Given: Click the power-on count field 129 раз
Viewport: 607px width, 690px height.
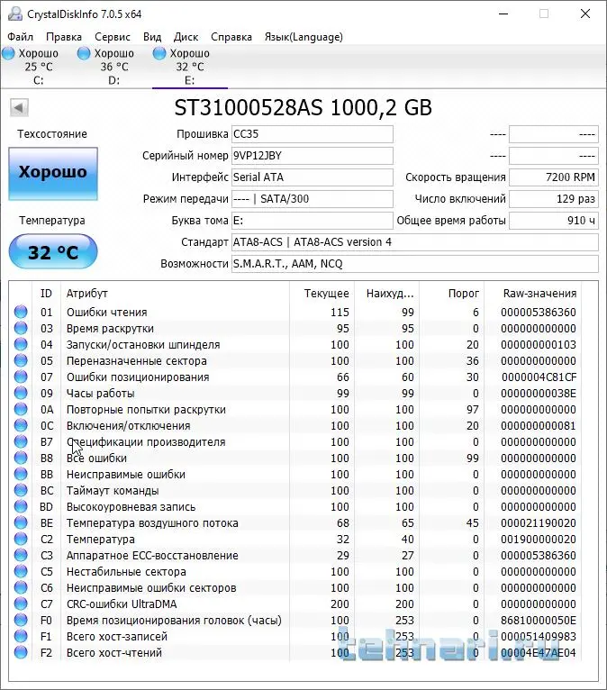Looking at the screenshot, I should (x=554, y=199).
